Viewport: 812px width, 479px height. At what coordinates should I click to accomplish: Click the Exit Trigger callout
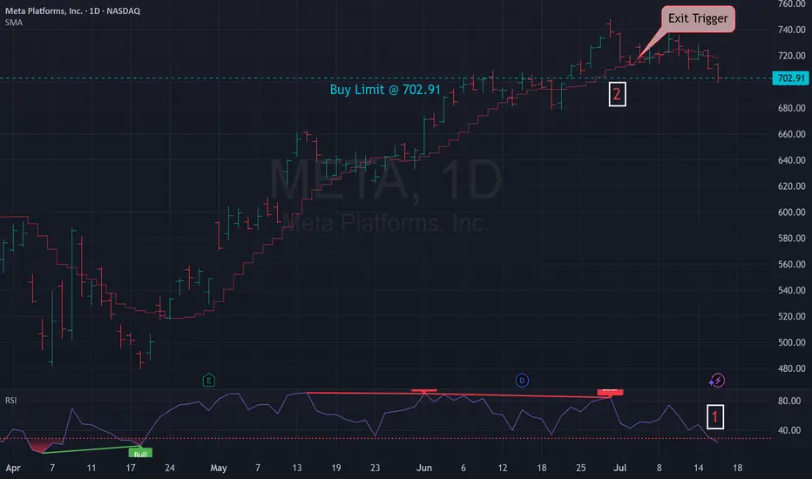[698, 19]
